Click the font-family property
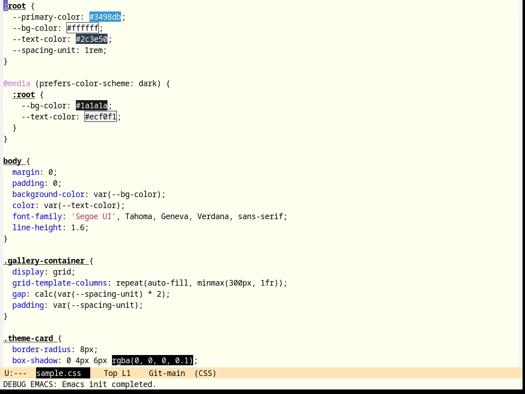 tap(37, 216)
